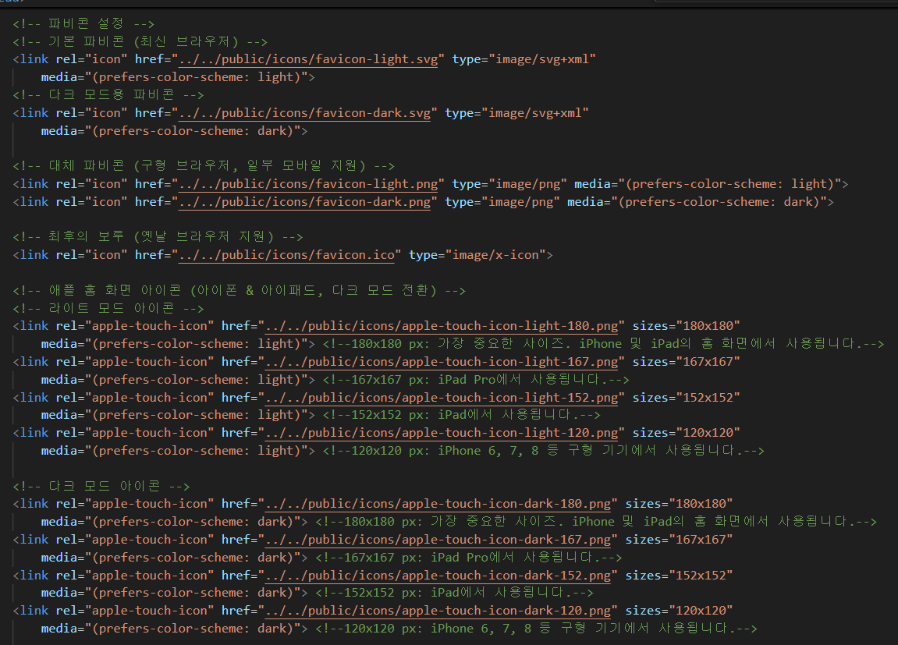The image size is (898, 645).
Task: Follow apple-touch-icon-dark-180.png link
Action: pyautogui.click(x=438, y=504)
